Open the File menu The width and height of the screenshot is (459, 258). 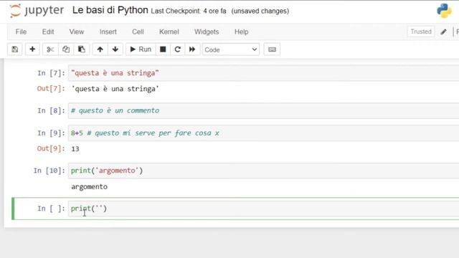[x=21, y=32]
